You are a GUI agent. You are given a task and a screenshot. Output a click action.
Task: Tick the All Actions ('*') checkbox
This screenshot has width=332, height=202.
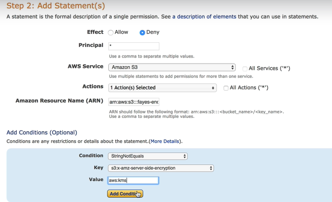pos(226,88)
